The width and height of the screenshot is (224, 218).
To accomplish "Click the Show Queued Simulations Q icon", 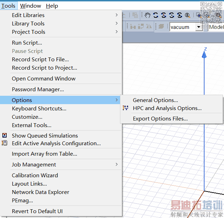I will 5,135.
